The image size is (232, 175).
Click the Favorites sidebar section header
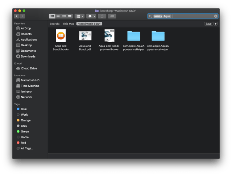click(x=19, y=24)
